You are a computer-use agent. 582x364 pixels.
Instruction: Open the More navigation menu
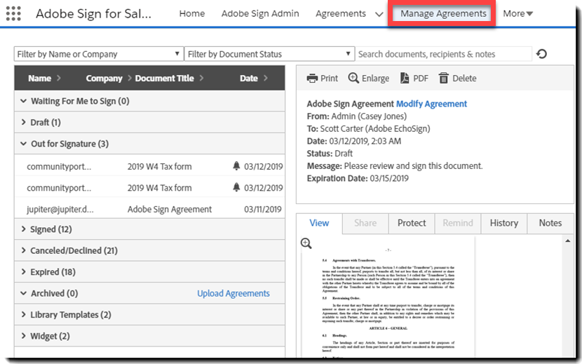(x=517, y=14)
